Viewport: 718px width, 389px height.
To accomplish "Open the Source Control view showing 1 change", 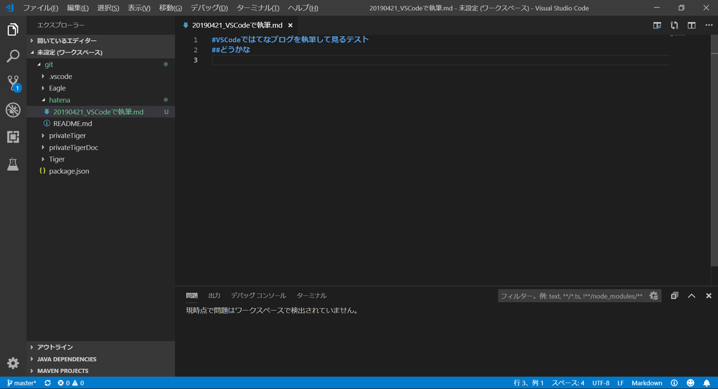I will (13, 83).
